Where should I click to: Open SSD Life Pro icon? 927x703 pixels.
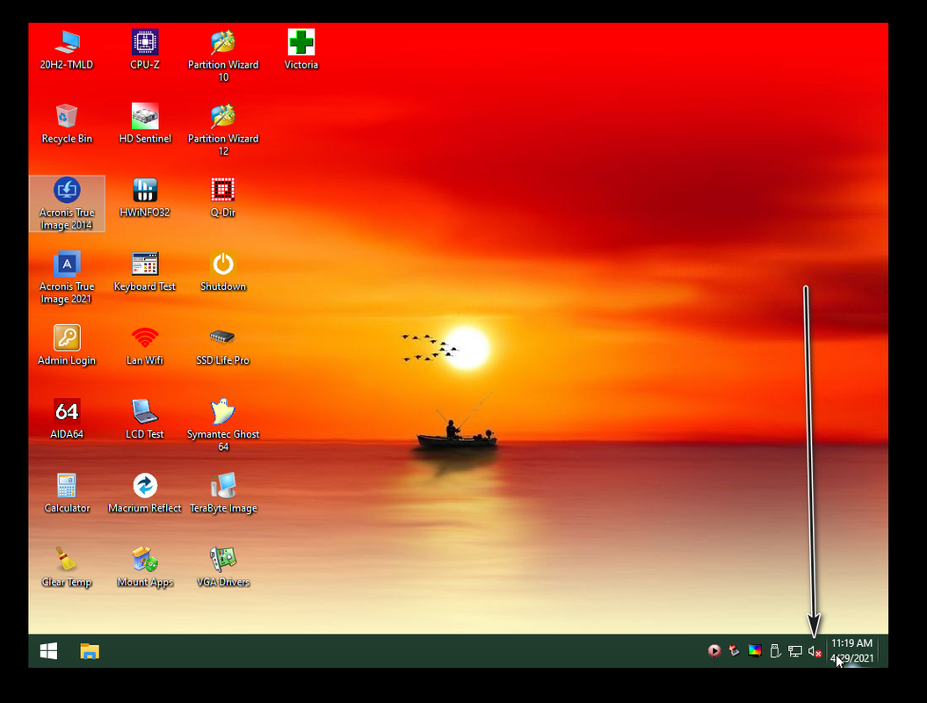click(x=223, y=345)
